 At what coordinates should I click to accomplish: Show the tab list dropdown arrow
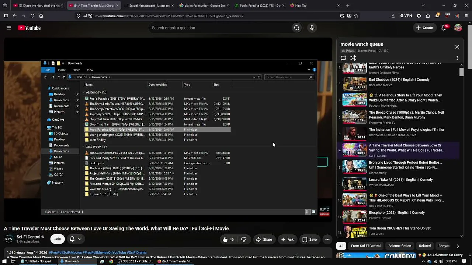[x=423, y=6]
